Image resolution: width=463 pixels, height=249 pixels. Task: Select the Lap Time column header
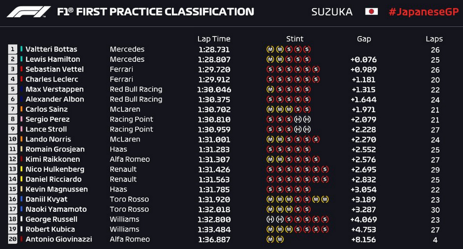[214, 39]
